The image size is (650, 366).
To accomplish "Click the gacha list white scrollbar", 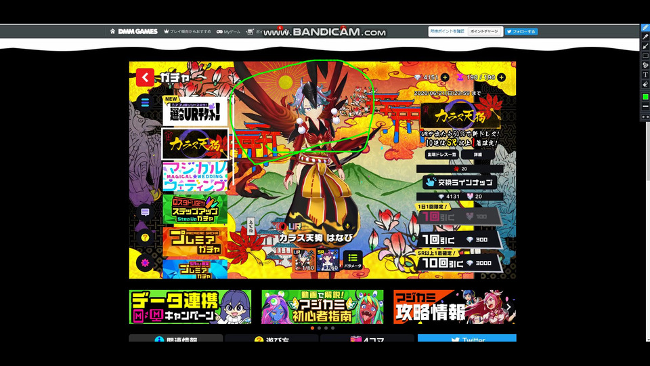I will (232, 141).
